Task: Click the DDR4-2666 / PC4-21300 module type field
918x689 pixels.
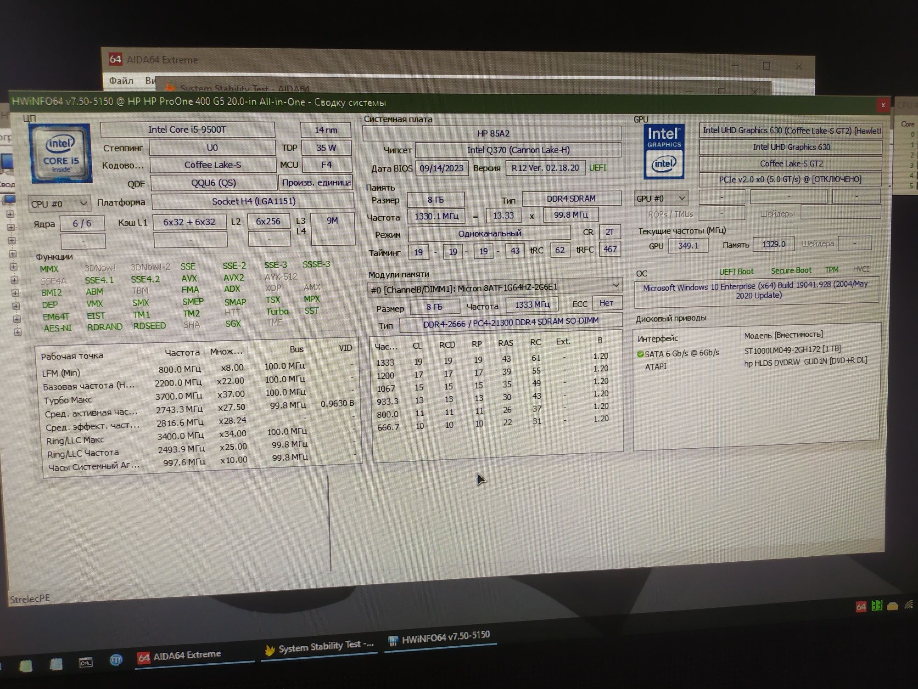Action: pyautogui.click(x=511, y=322)
